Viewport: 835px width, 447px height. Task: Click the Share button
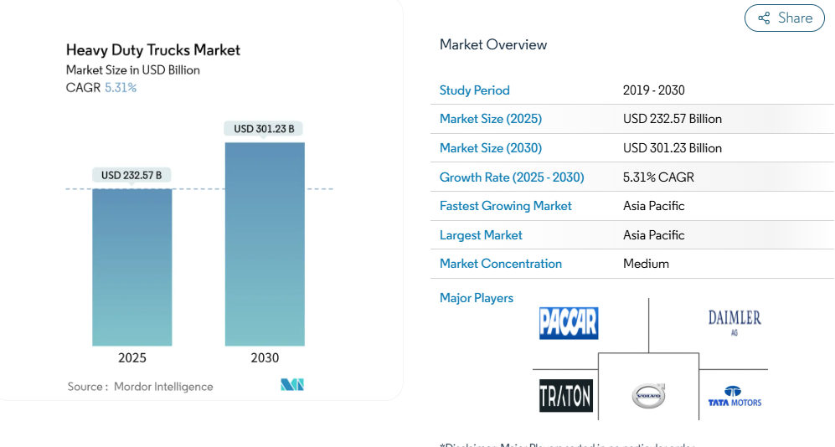(x=785, y=18)
